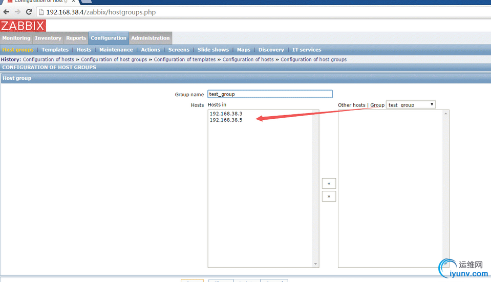Screen dimensions: 491x282
Task: Go back with browser back arrow
Action: click(6, 12)
